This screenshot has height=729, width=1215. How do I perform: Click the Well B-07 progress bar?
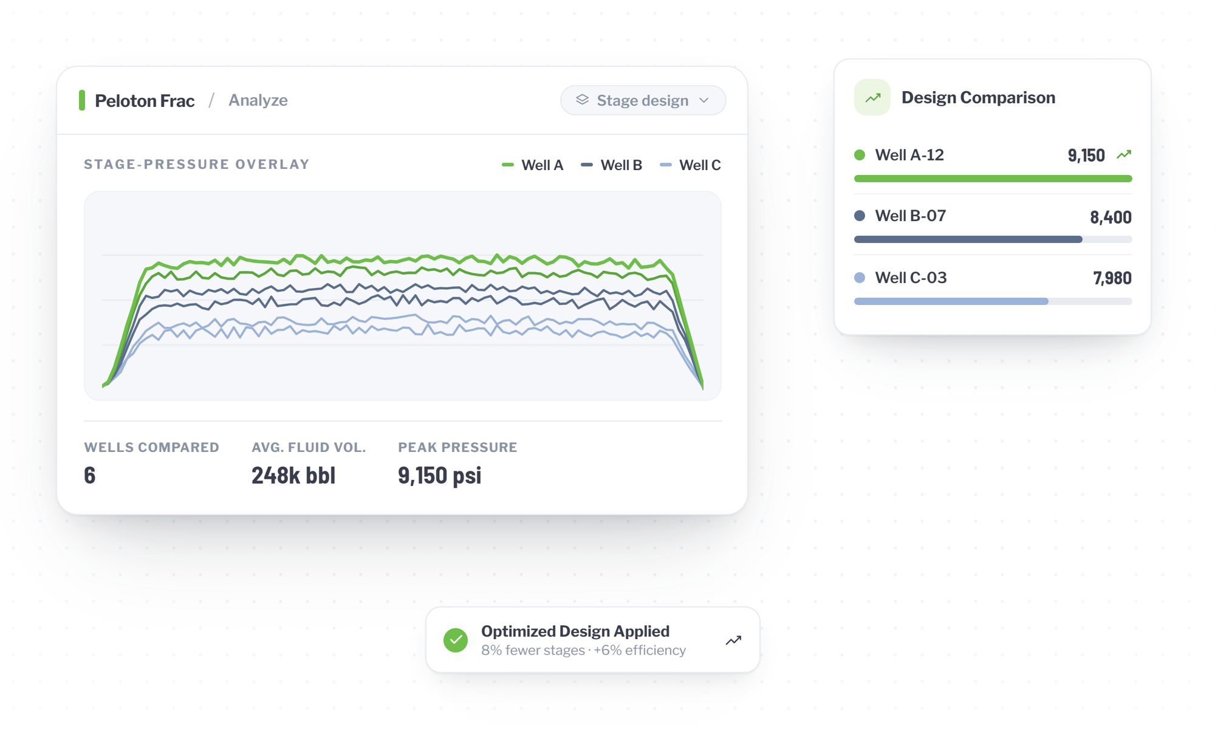point(993,239)
